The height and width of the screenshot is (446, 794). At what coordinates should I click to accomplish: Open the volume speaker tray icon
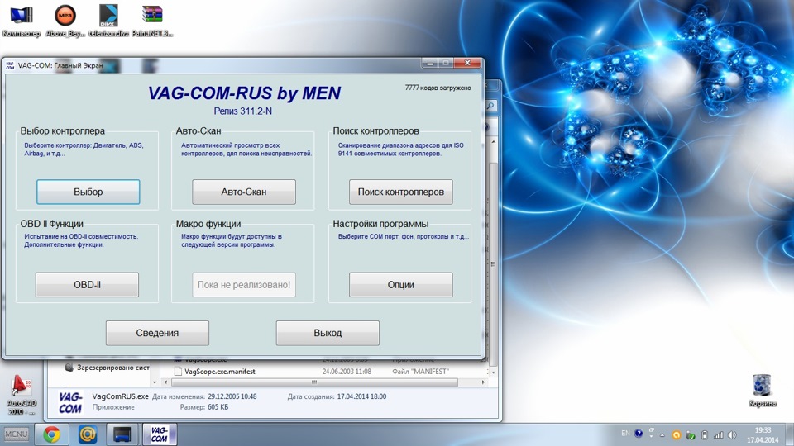click(732, 435)
